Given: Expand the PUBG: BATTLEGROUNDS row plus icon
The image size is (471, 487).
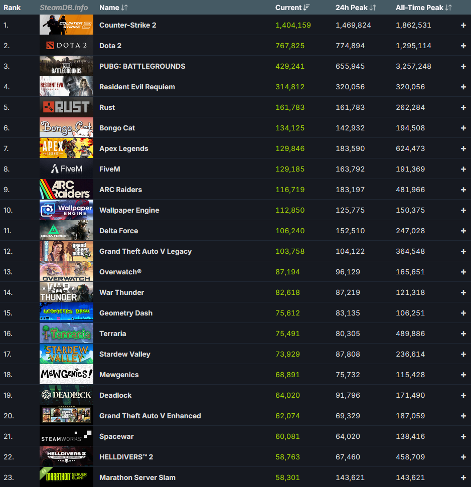Looking at the screenshot, I should click(x=463, y=66).
